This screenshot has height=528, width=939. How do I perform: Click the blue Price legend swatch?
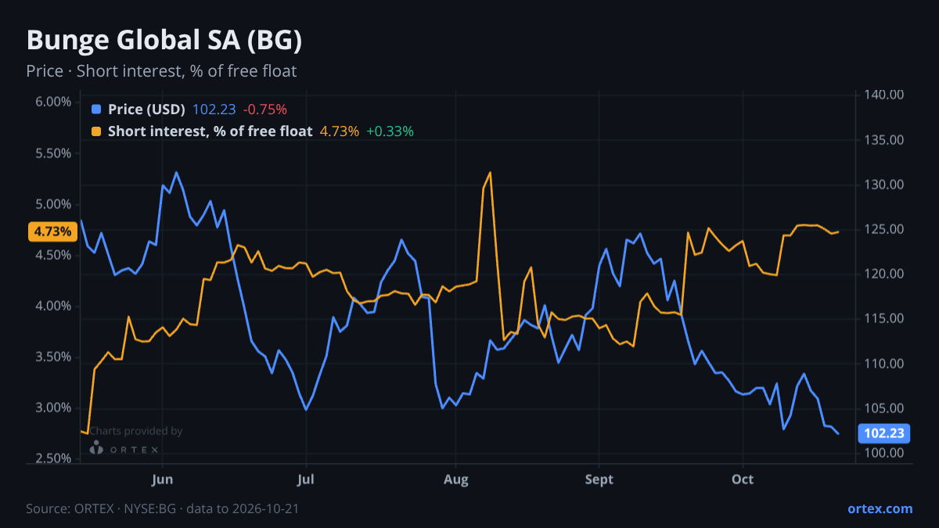(96, 110)
